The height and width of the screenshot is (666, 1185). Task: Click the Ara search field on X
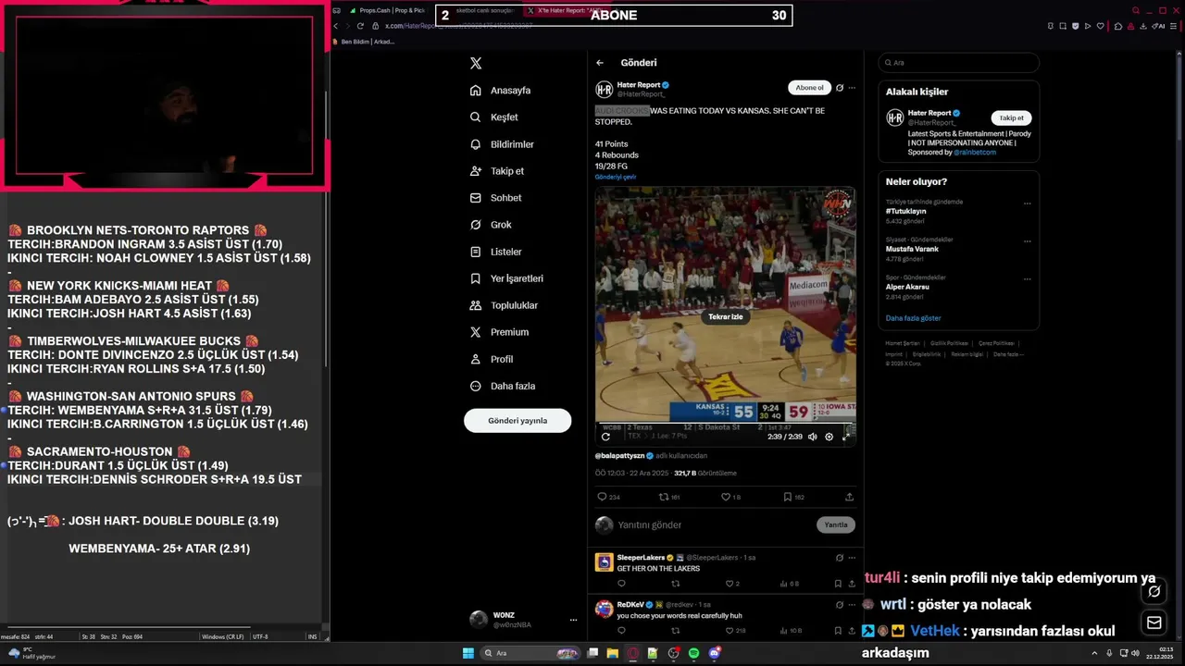[x=959, y=63]
